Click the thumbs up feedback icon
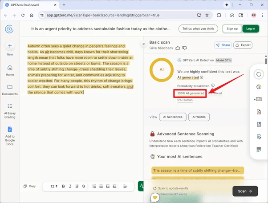The image size is (268, 203). [178, 48]
